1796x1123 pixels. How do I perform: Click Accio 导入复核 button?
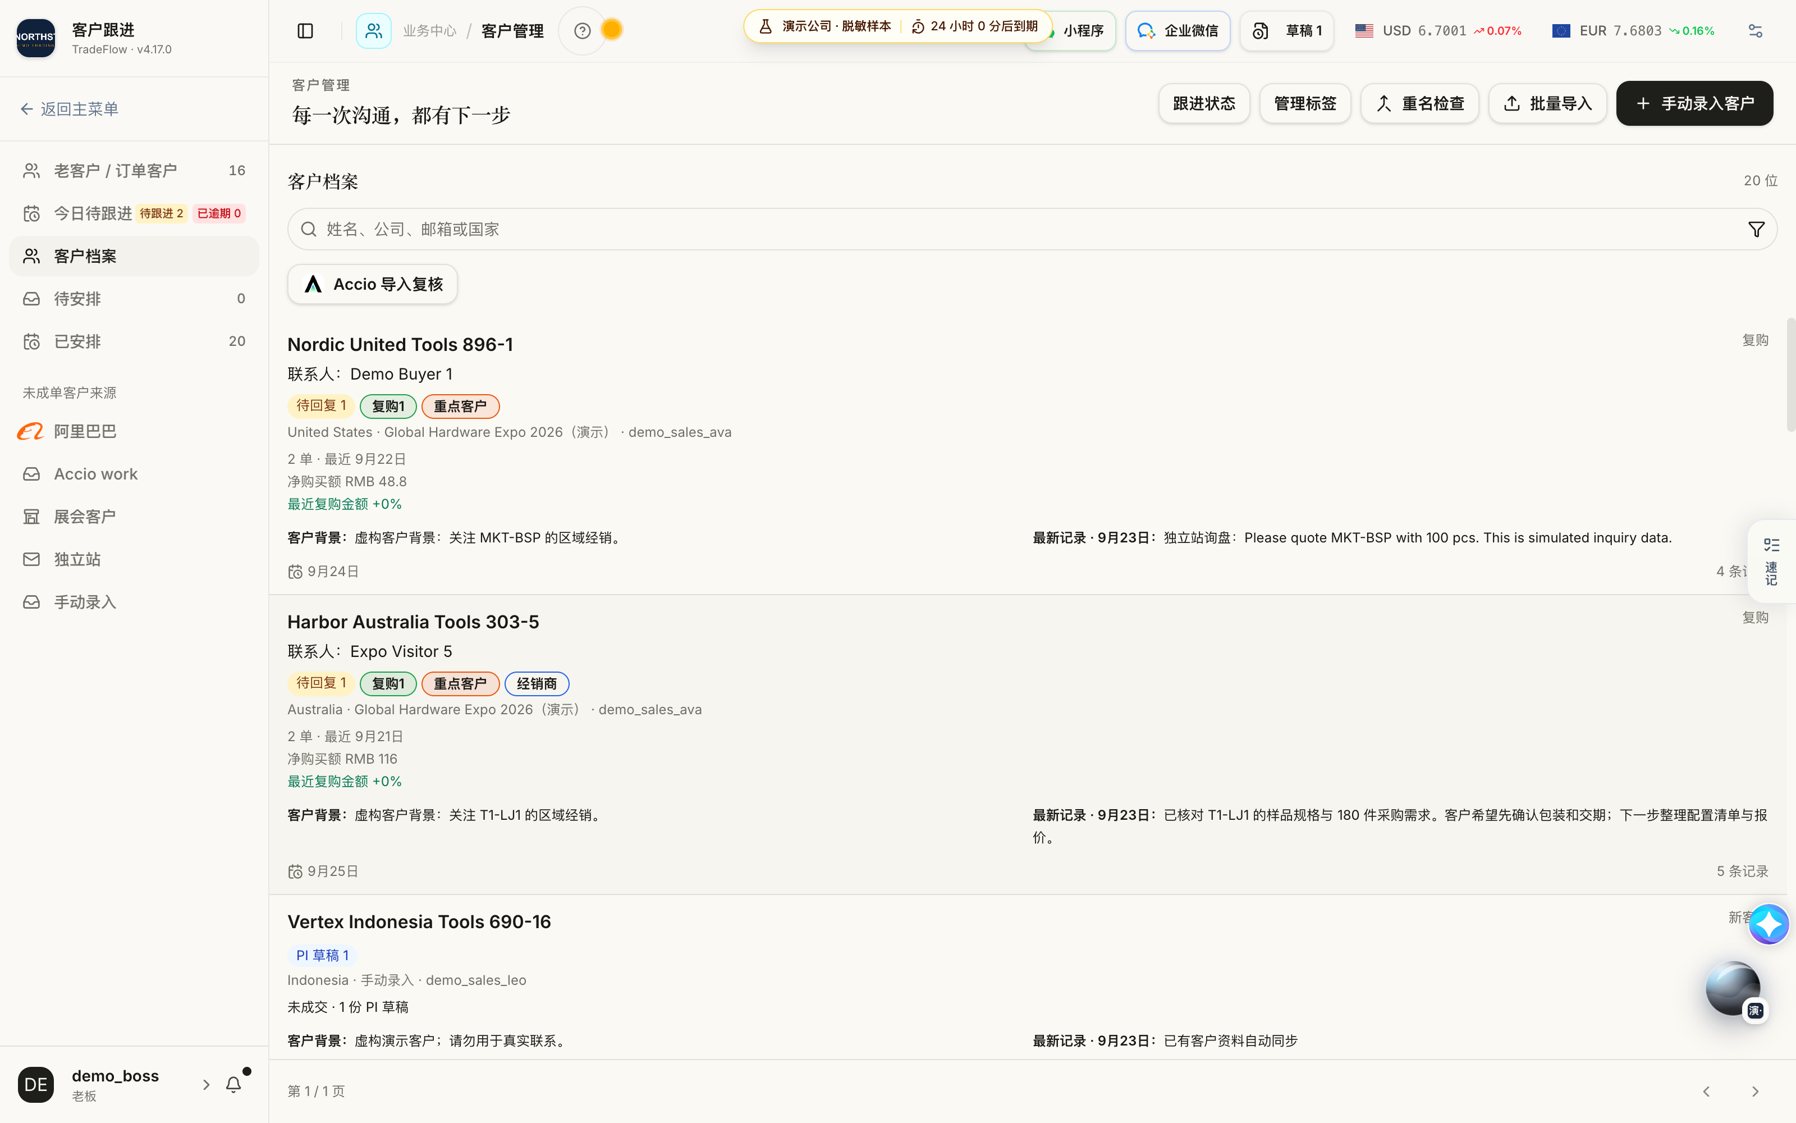[x=373, y=285]
